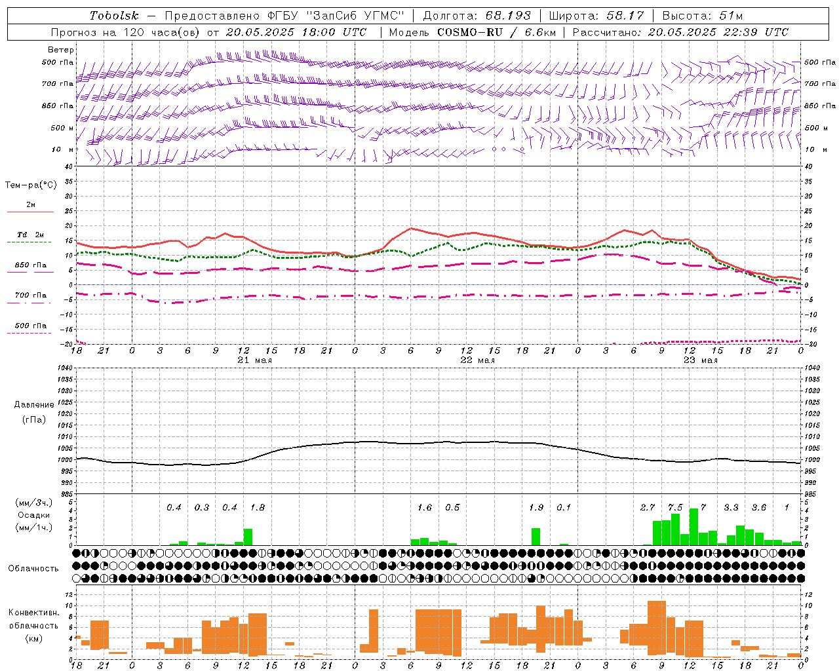Click the precipitation total 1.8
This screenshot has width=839, height=671.
pos(258,508)
